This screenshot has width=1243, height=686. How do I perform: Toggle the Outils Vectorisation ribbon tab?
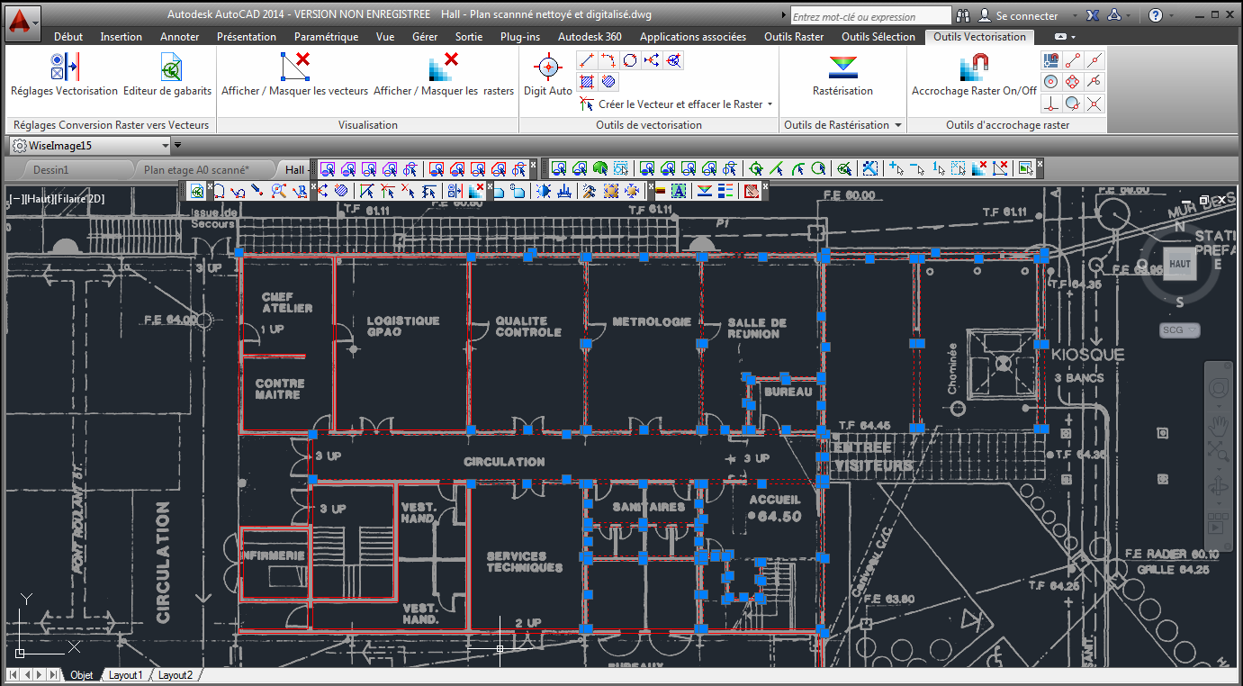pyautogui.click(x=979, y=37)
